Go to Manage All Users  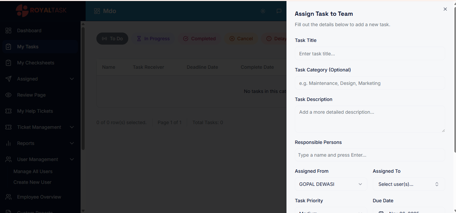(33, 171)
